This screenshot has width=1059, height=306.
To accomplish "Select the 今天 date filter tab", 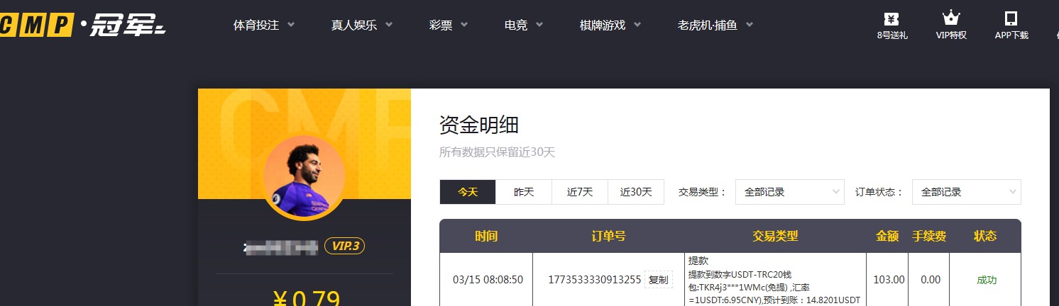I will 468,192.
